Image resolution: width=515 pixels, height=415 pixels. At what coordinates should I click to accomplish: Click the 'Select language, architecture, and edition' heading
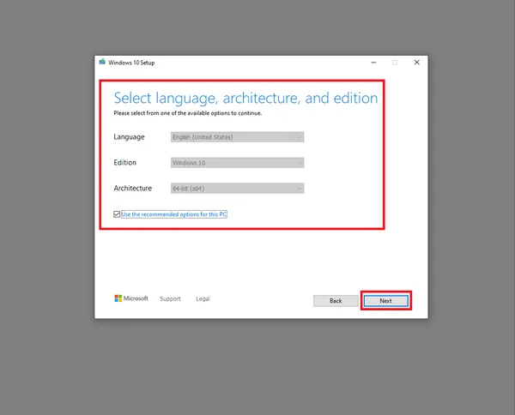tap(245, 98)
